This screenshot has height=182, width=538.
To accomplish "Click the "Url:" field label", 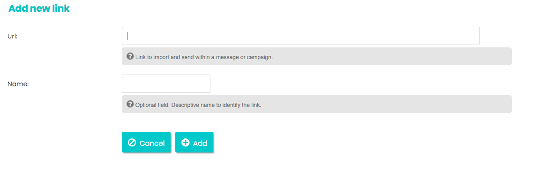I will click(12, 36).
